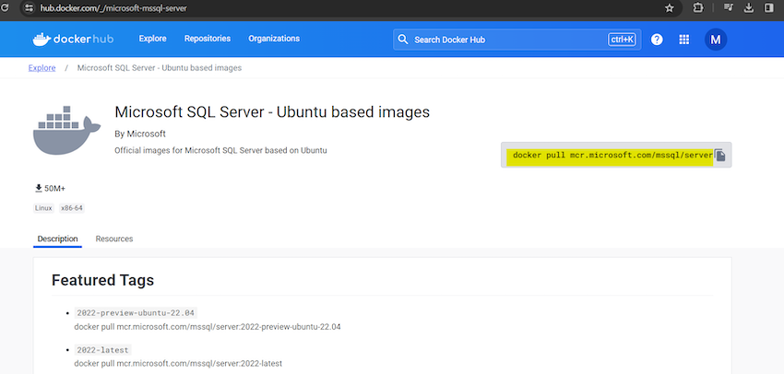
Task: Open the media control icon in browser toolbar
Action: click(x=729, y=8)
